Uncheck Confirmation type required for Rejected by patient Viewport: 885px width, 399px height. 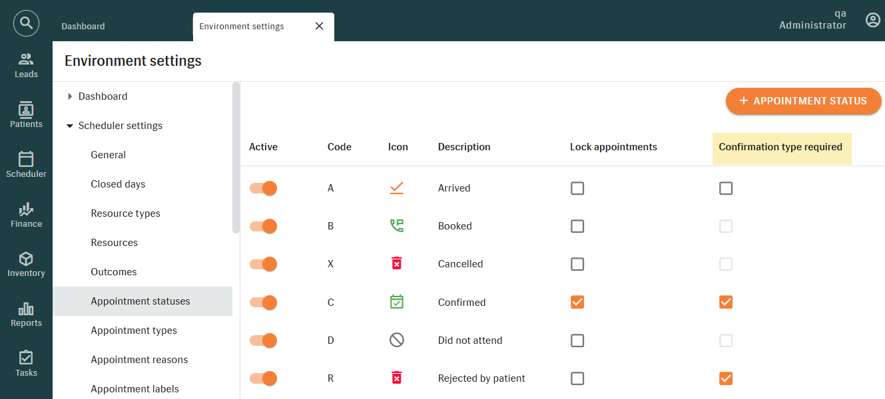(726, 378)
